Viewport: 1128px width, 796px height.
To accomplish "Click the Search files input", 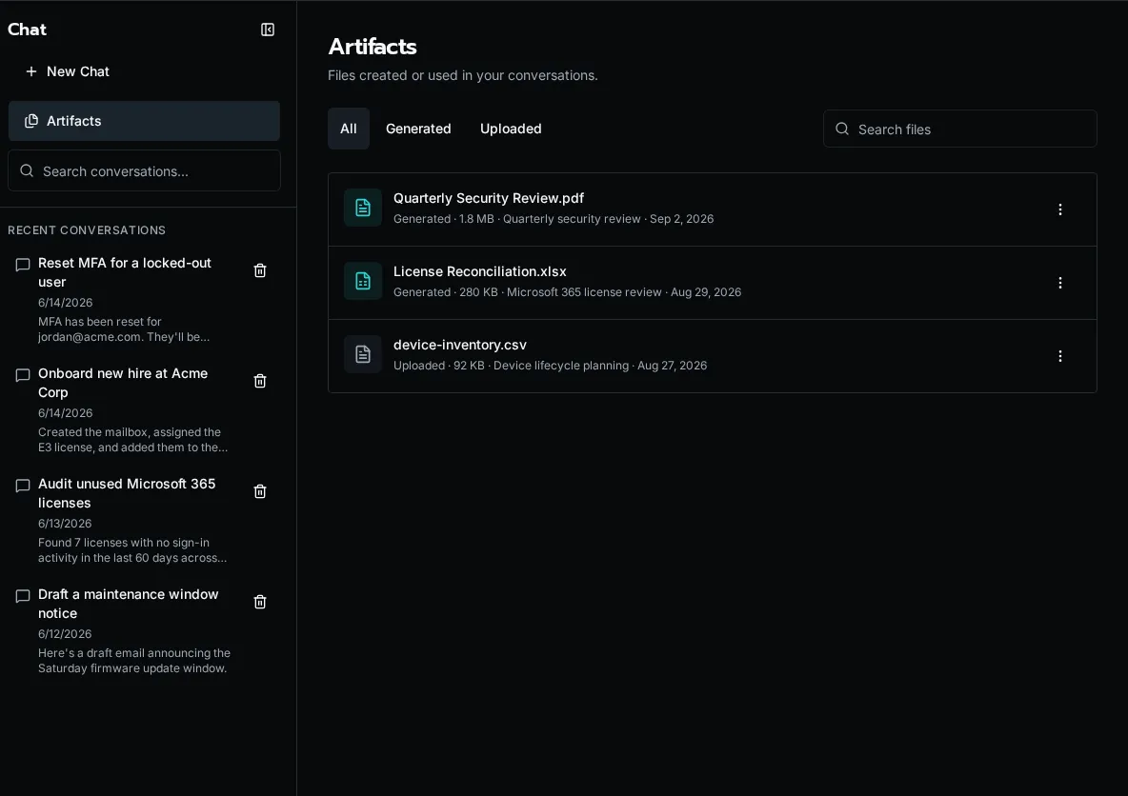I will point(959,129).
